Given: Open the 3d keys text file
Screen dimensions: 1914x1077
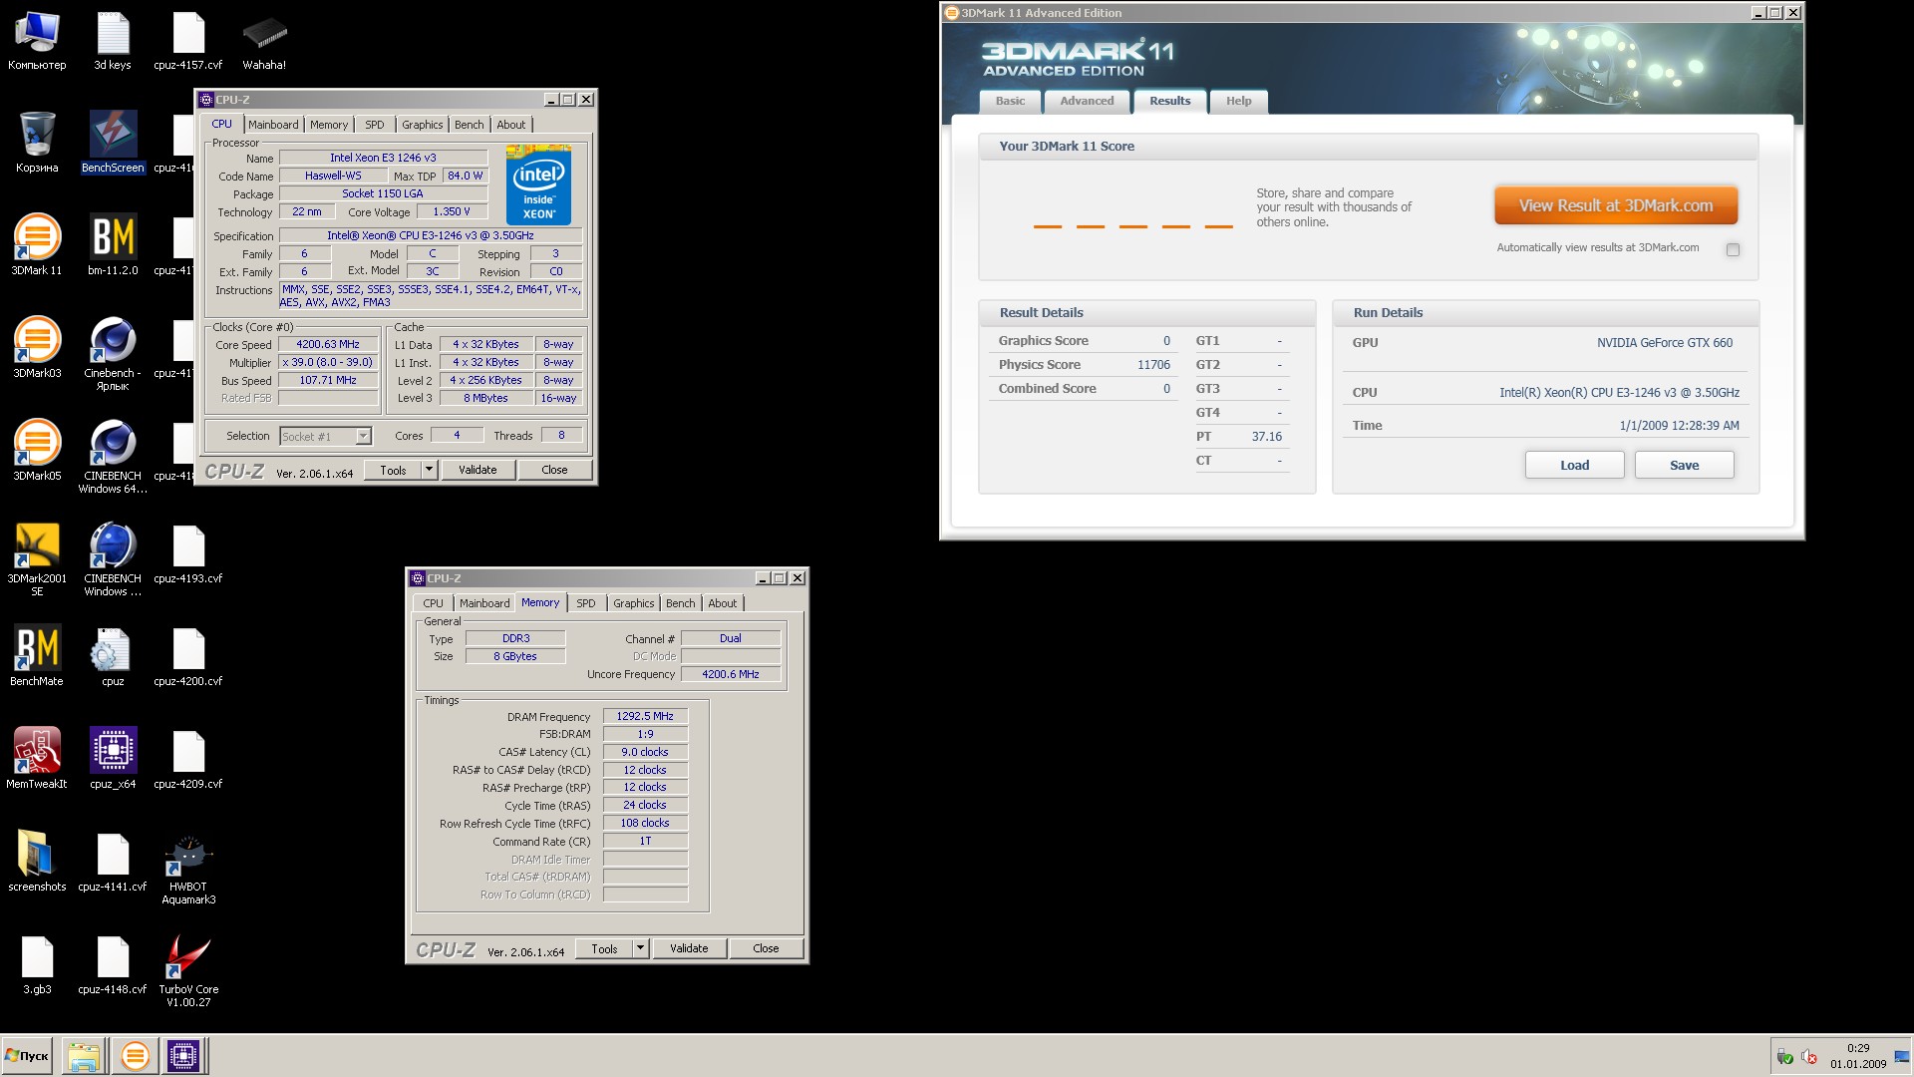Looking at the screenshot, I should point(113,42).
